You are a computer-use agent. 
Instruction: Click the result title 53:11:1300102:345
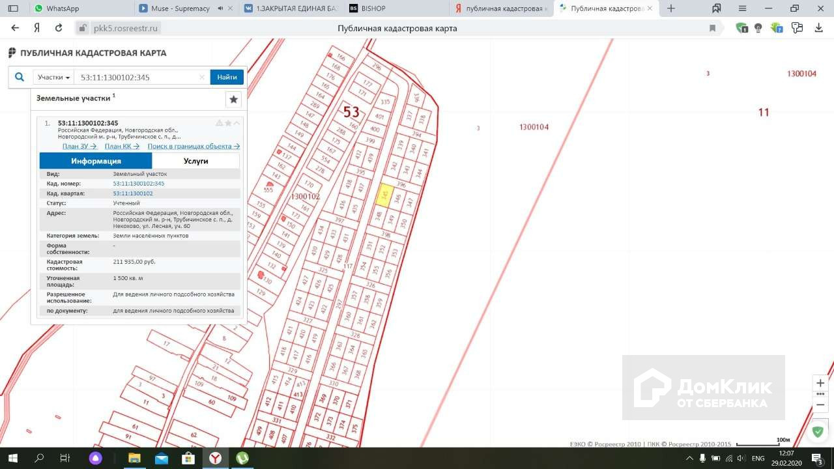pyautogui.click(x=88, y=123)
